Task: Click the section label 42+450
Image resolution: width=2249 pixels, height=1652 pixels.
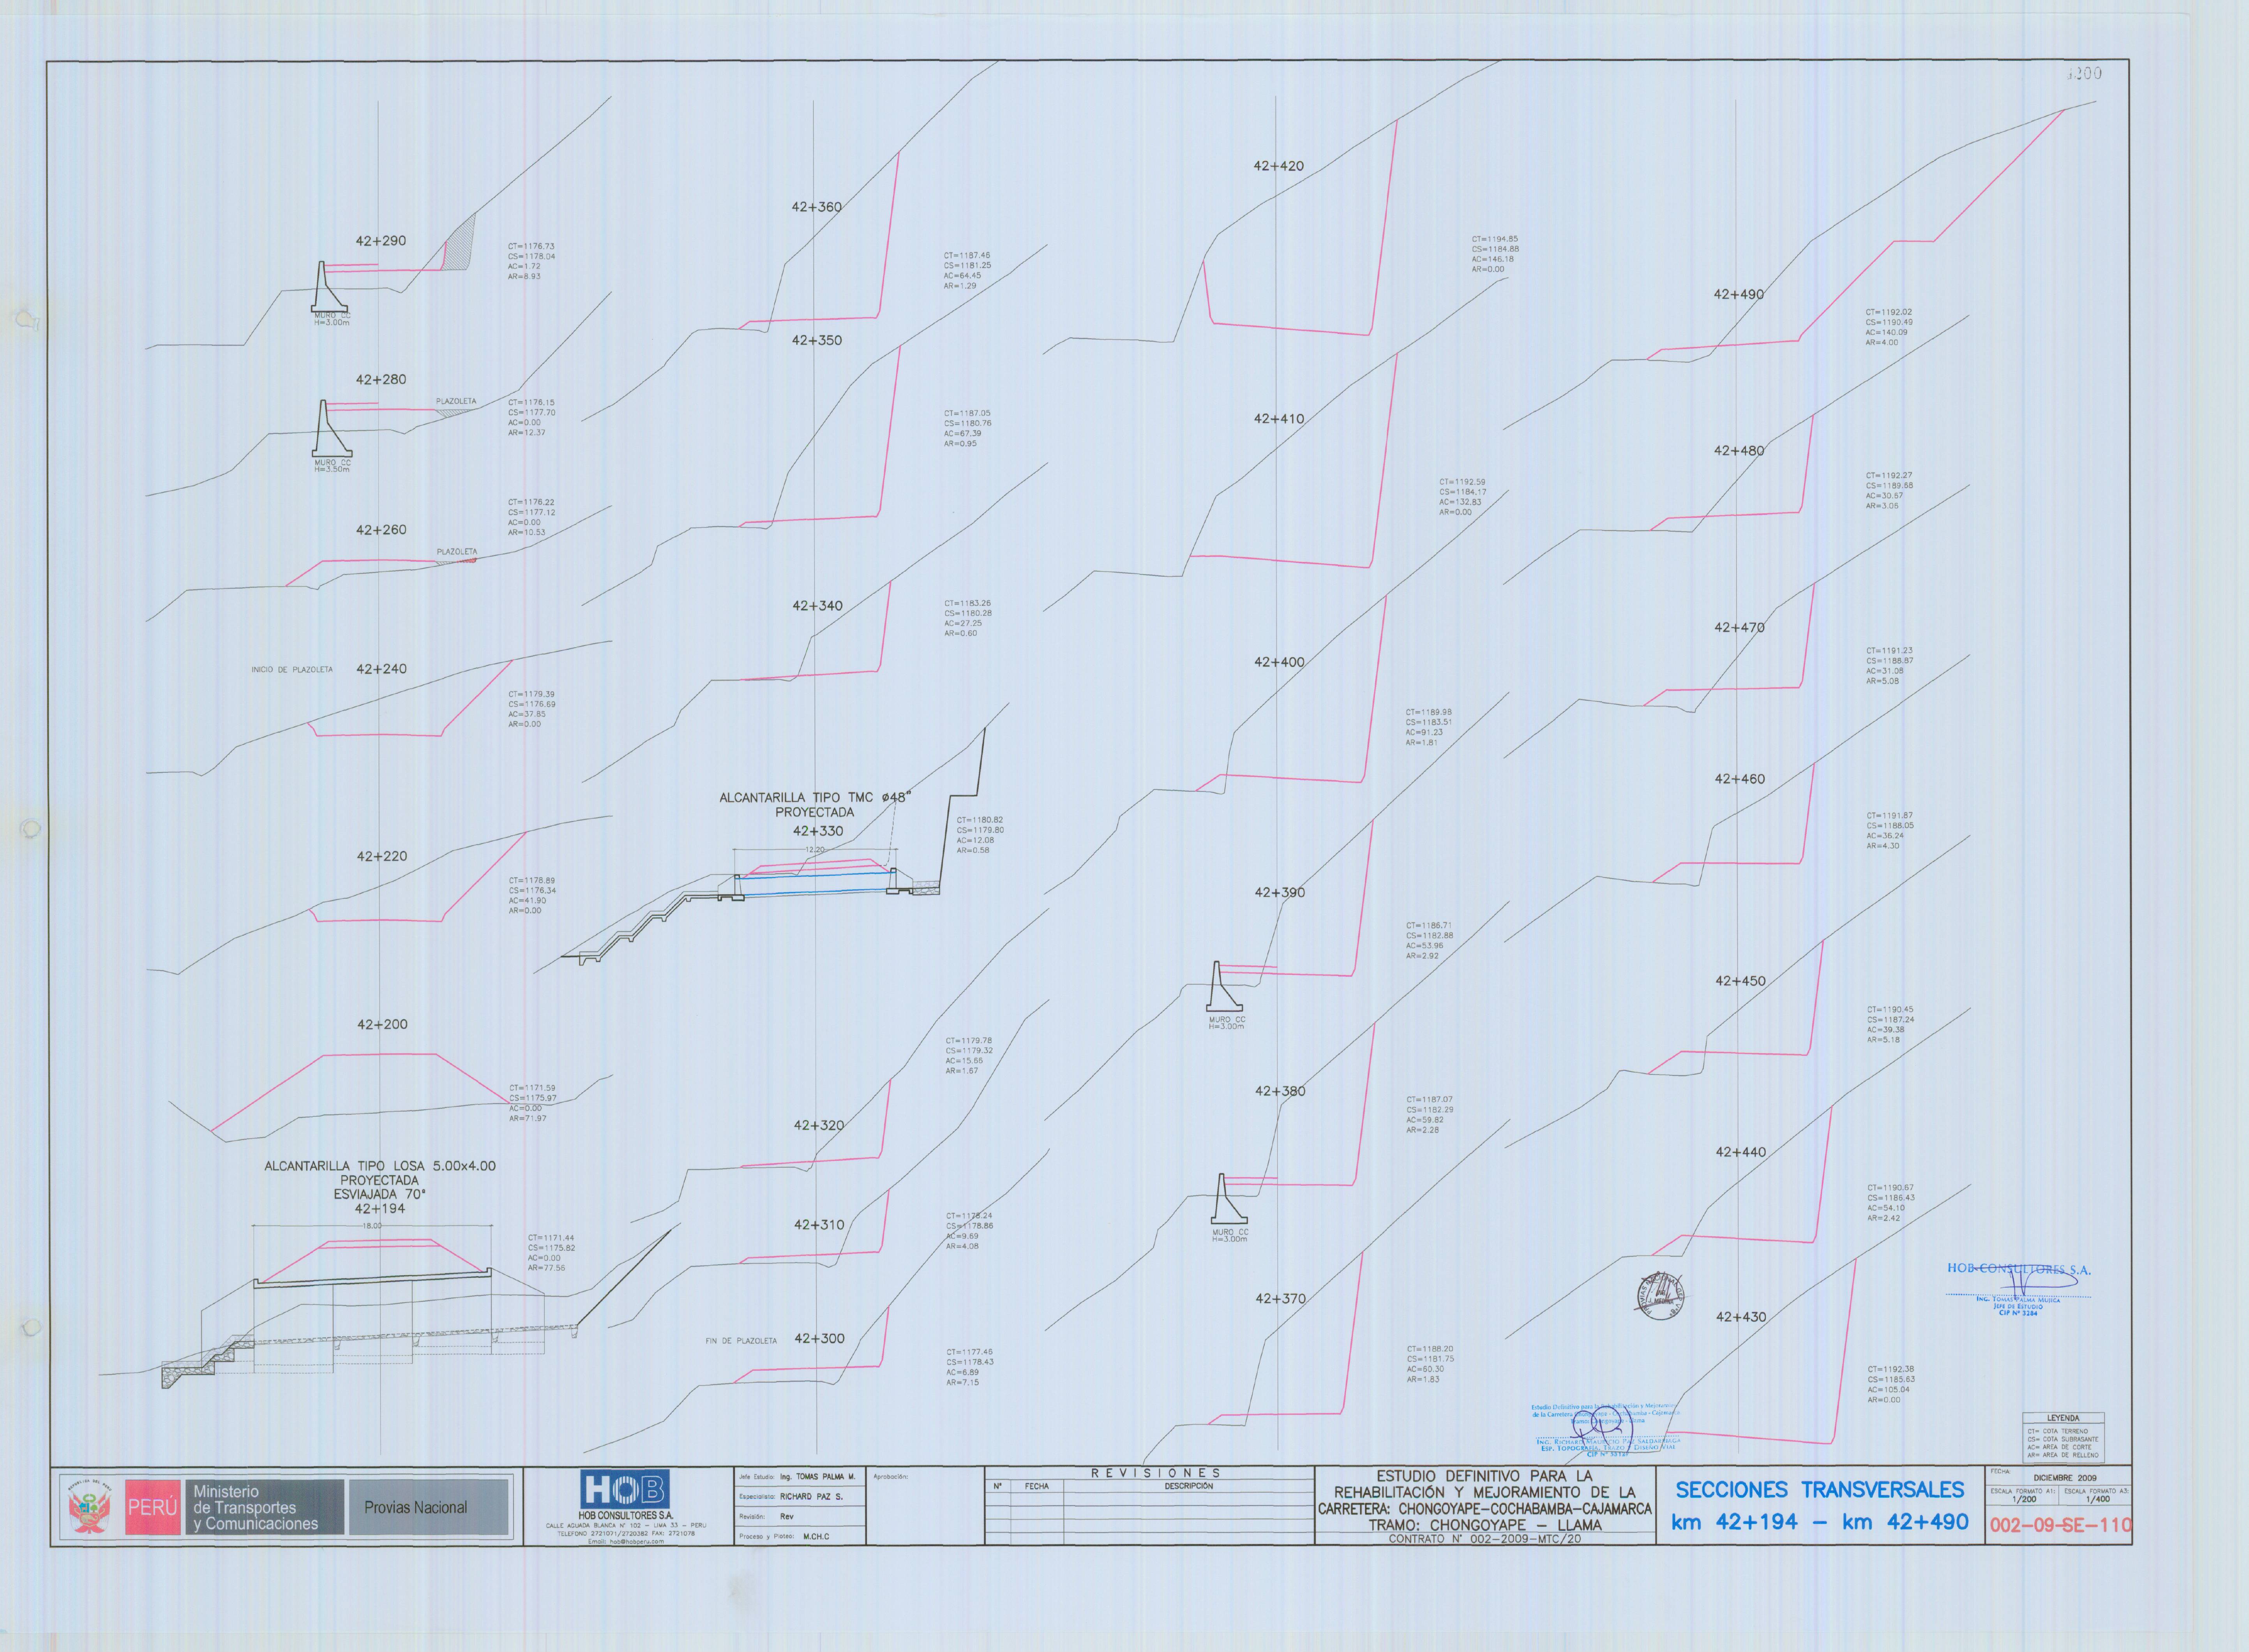Action: click(x=1740, y=981)
